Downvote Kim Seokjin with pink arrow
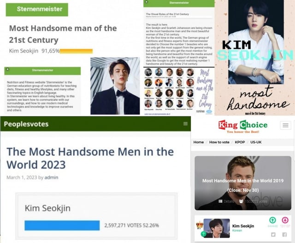The image size is (295, 243). [x=285, y=220]
